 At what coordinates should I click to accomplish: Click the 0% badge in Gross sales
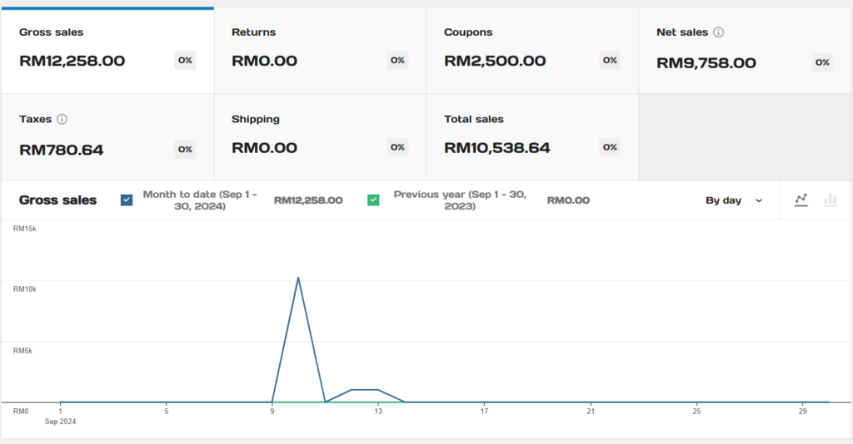(185, 60)
